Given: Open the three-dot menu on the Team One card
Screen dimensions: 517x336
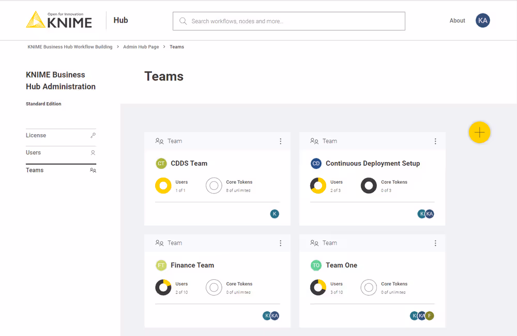Looking at the screenshot, I should point(435,243).
